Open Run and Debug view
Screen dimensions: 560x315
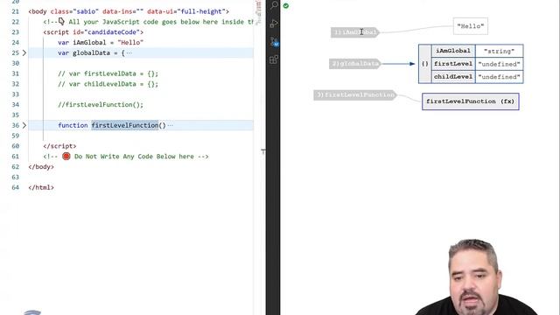point(274,24)
